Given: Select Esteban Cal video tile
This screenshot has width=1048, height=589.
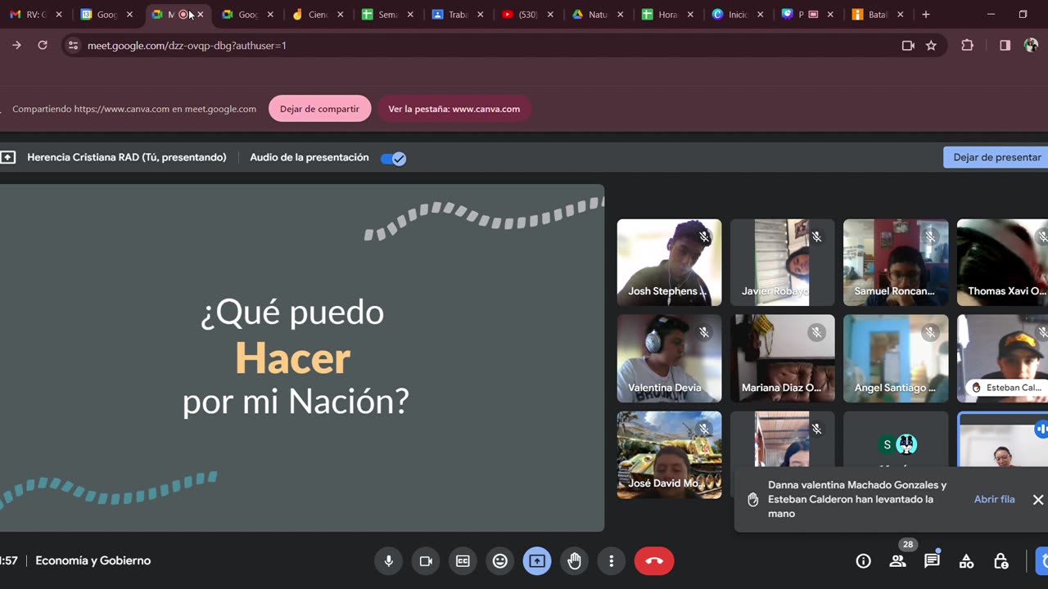Looking at the screenshot, I should point(1002,358).
